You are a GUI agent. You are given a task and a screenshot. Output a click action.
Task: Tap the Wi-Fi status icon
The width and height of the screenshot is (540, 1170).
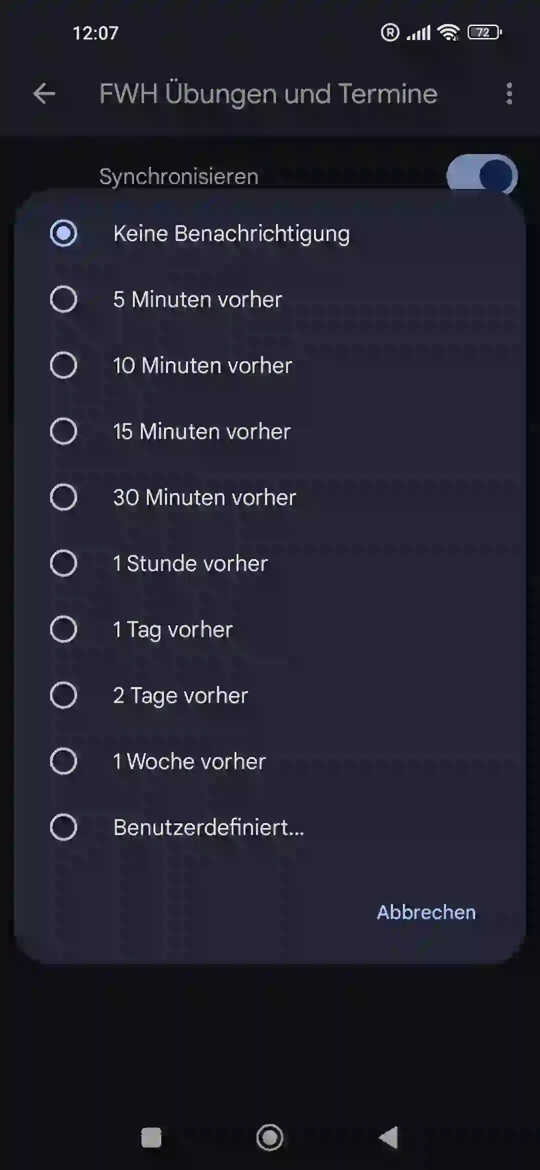pyautogui.click(x=448, y=33)
